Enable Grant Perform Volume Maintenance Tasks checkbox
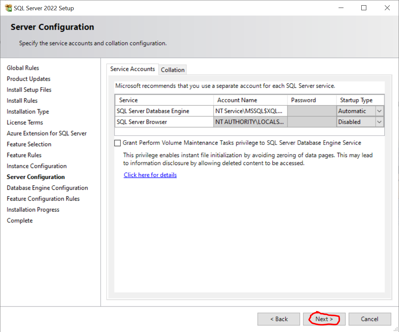Image resolution: width=399 pixels, height=332 pixels. tap(117, 143)
